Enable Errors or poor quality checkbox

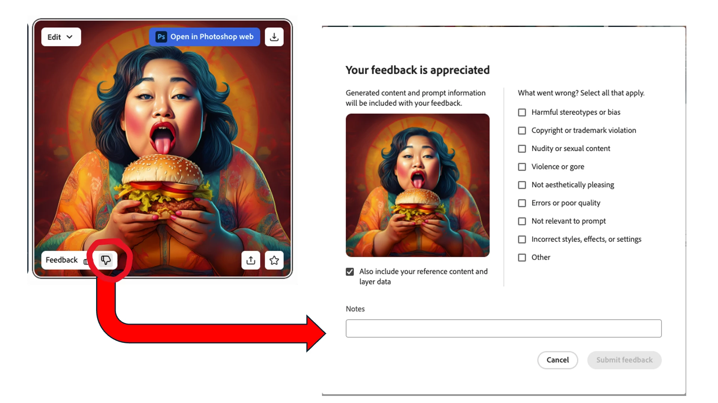[522, 203]
